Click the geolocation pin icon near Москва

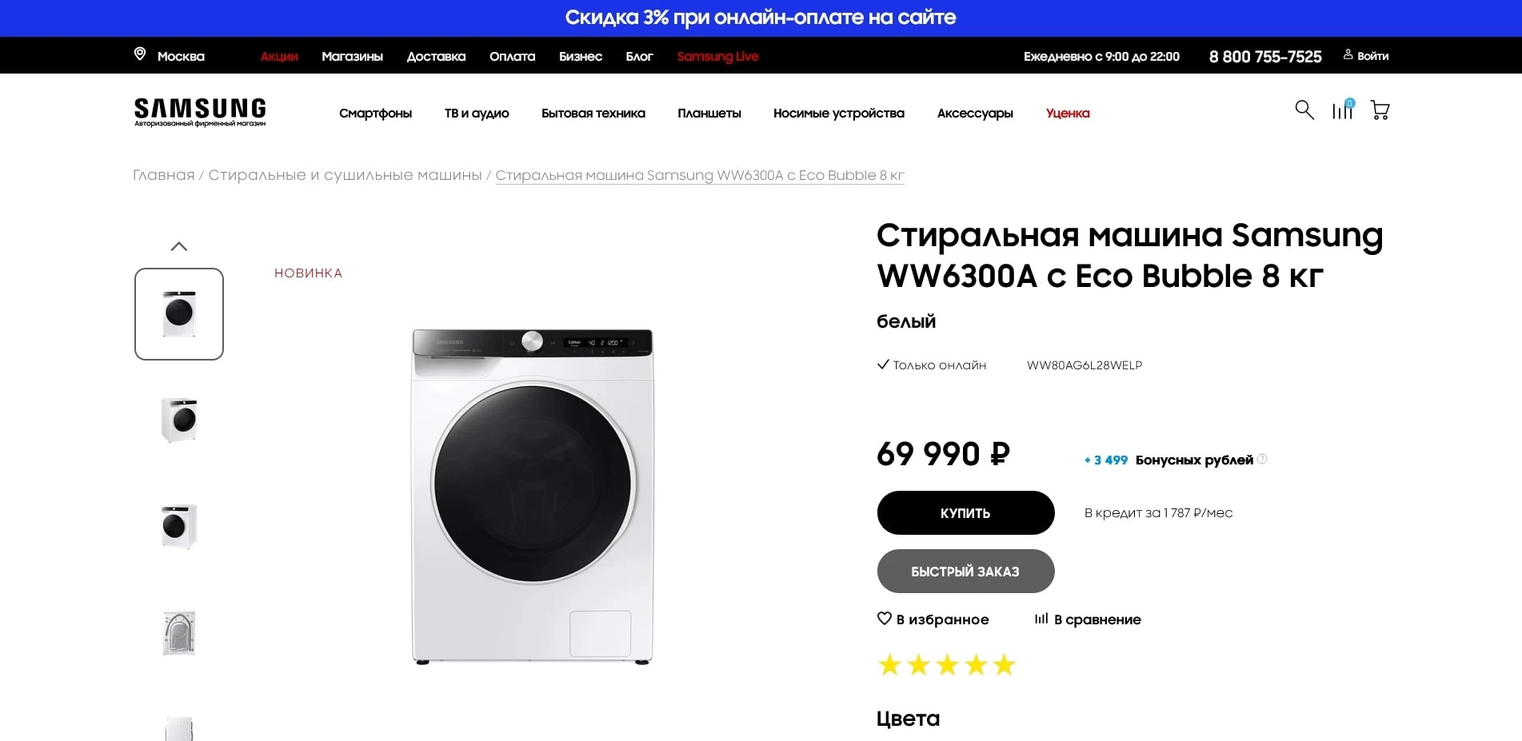140,54
